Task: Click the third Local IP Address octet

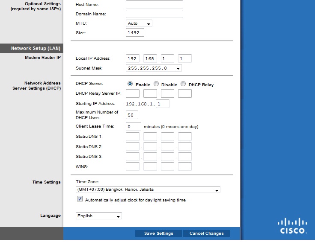Action: (x=167, y=58)
